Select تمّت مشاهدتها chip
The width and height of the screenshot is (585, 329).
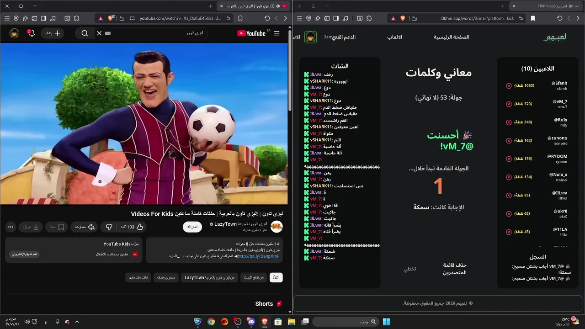pos(138,277)
